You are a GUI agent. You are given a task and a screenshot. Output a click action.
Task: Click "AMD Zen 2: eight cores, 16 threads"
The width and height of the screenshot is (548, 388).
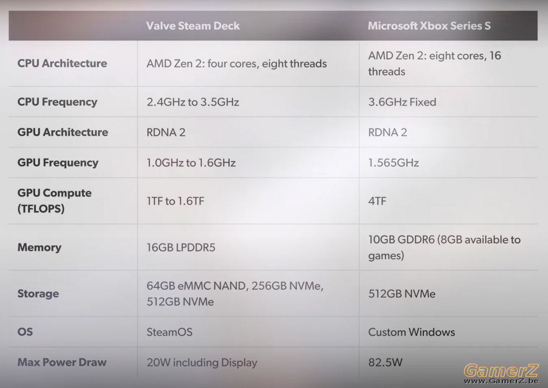point(435,63)
